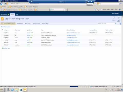Open the Project Report navigation item
Viewport: 123px width, 92px height.
pyautogui.click(x=37, y=24)
